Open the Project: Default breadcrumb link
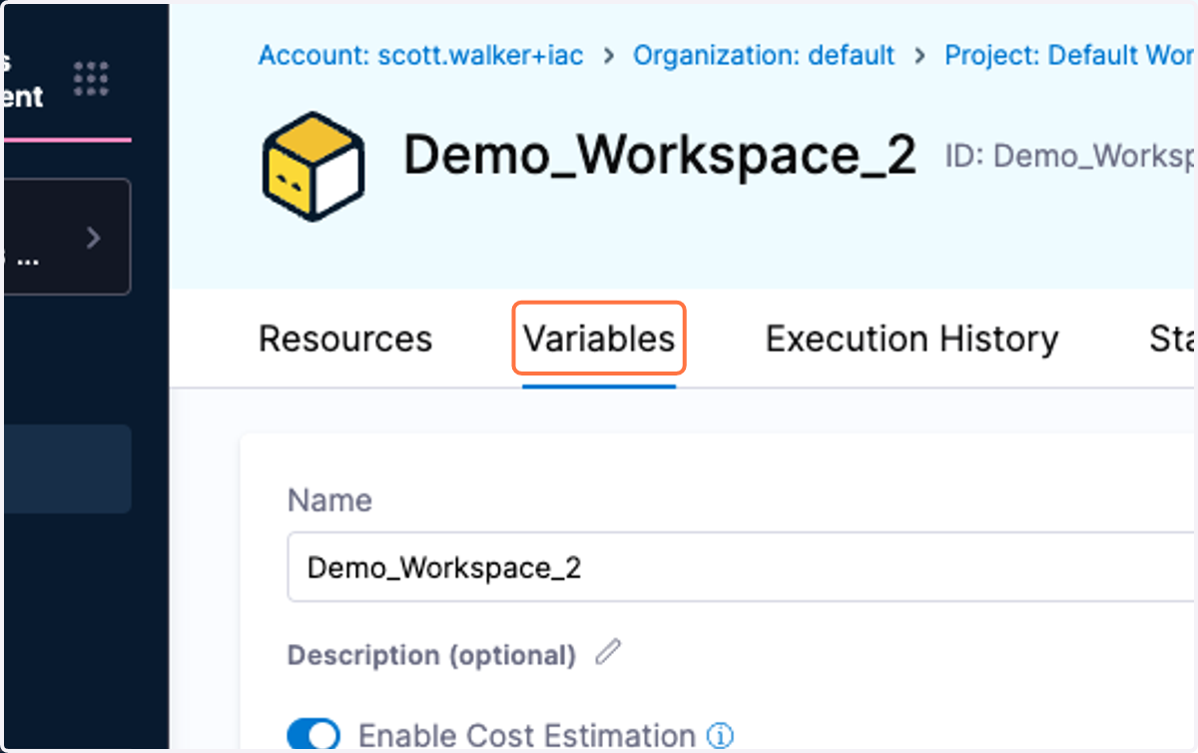The height and width of the screenshot is (753, 1198). pos(1070,55)
